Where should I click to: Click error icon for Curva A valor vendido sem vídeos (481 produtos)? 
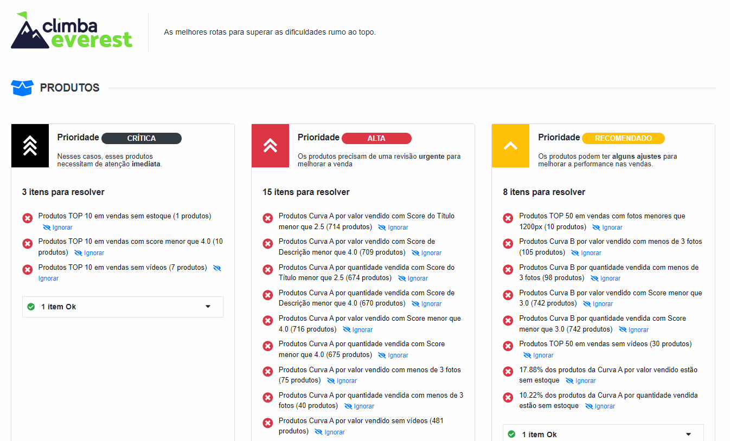(267, 423)
